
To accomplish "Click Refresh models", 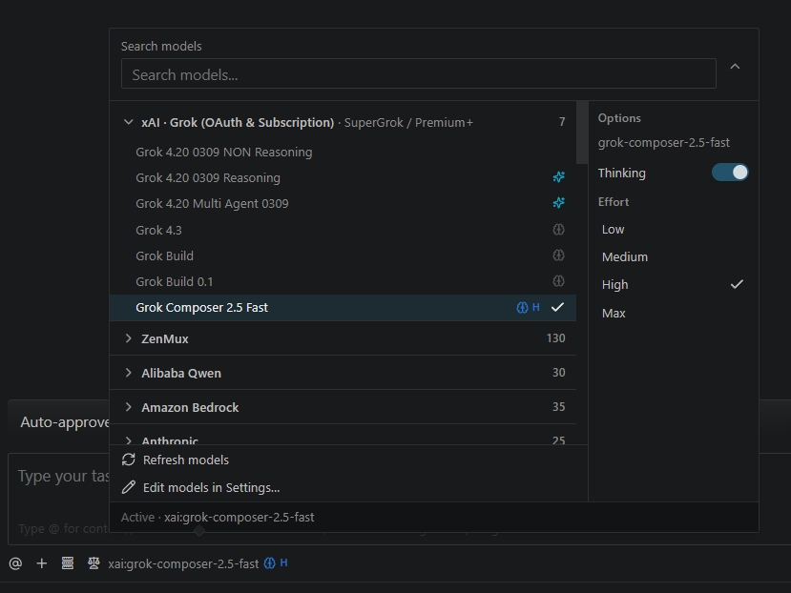I will coord(186,460).
